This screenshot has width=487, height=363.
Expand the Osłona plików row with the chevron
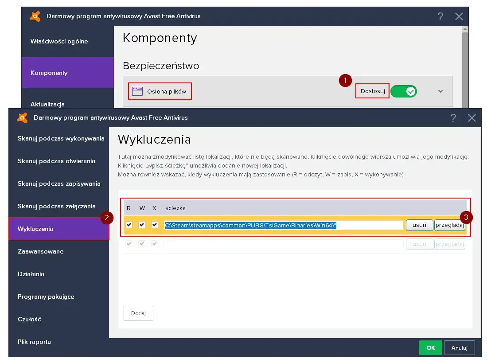pos(440,90)
